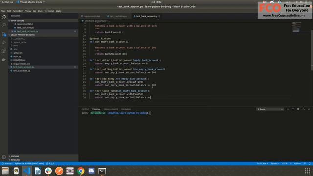313x176 pixels.
Task: Open the File menu
Action: point(3,11)
